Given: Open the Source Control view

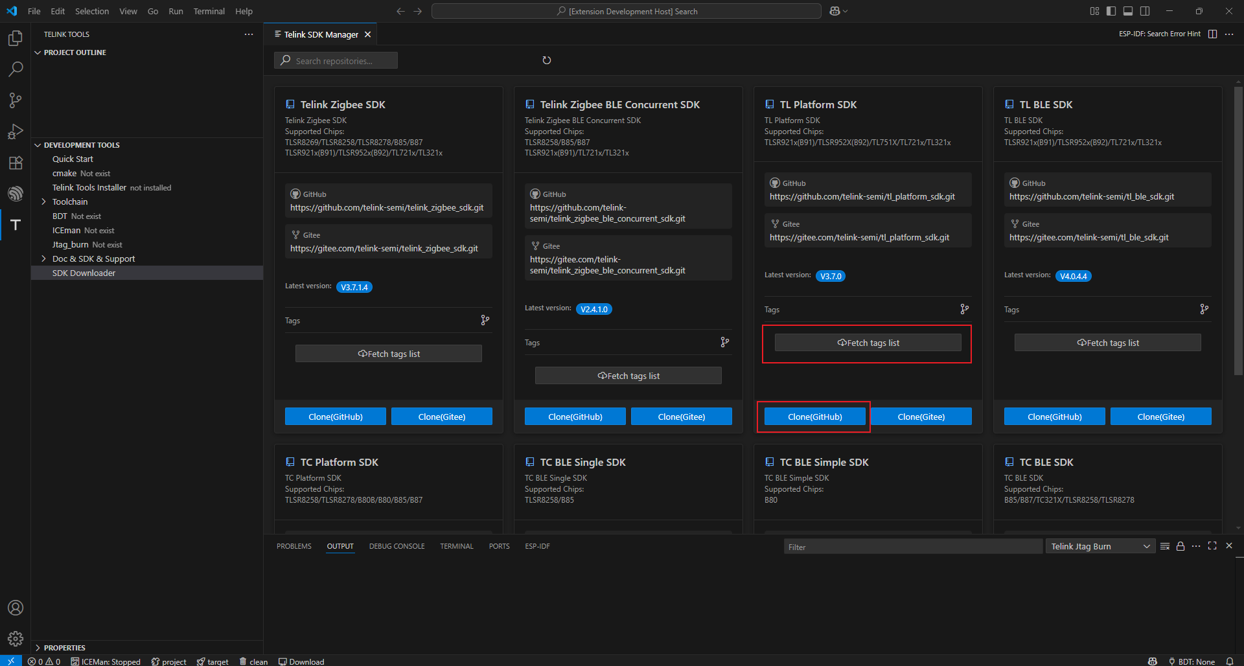Looking at the screenshot, I should [x=16, y=100].
